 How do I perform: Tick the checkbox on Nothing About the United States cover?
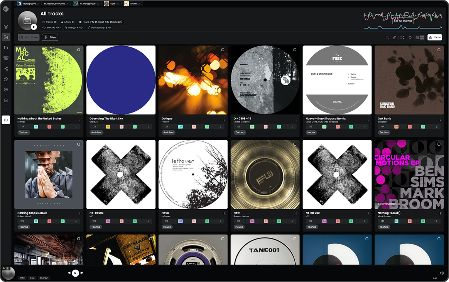(78, 50)
